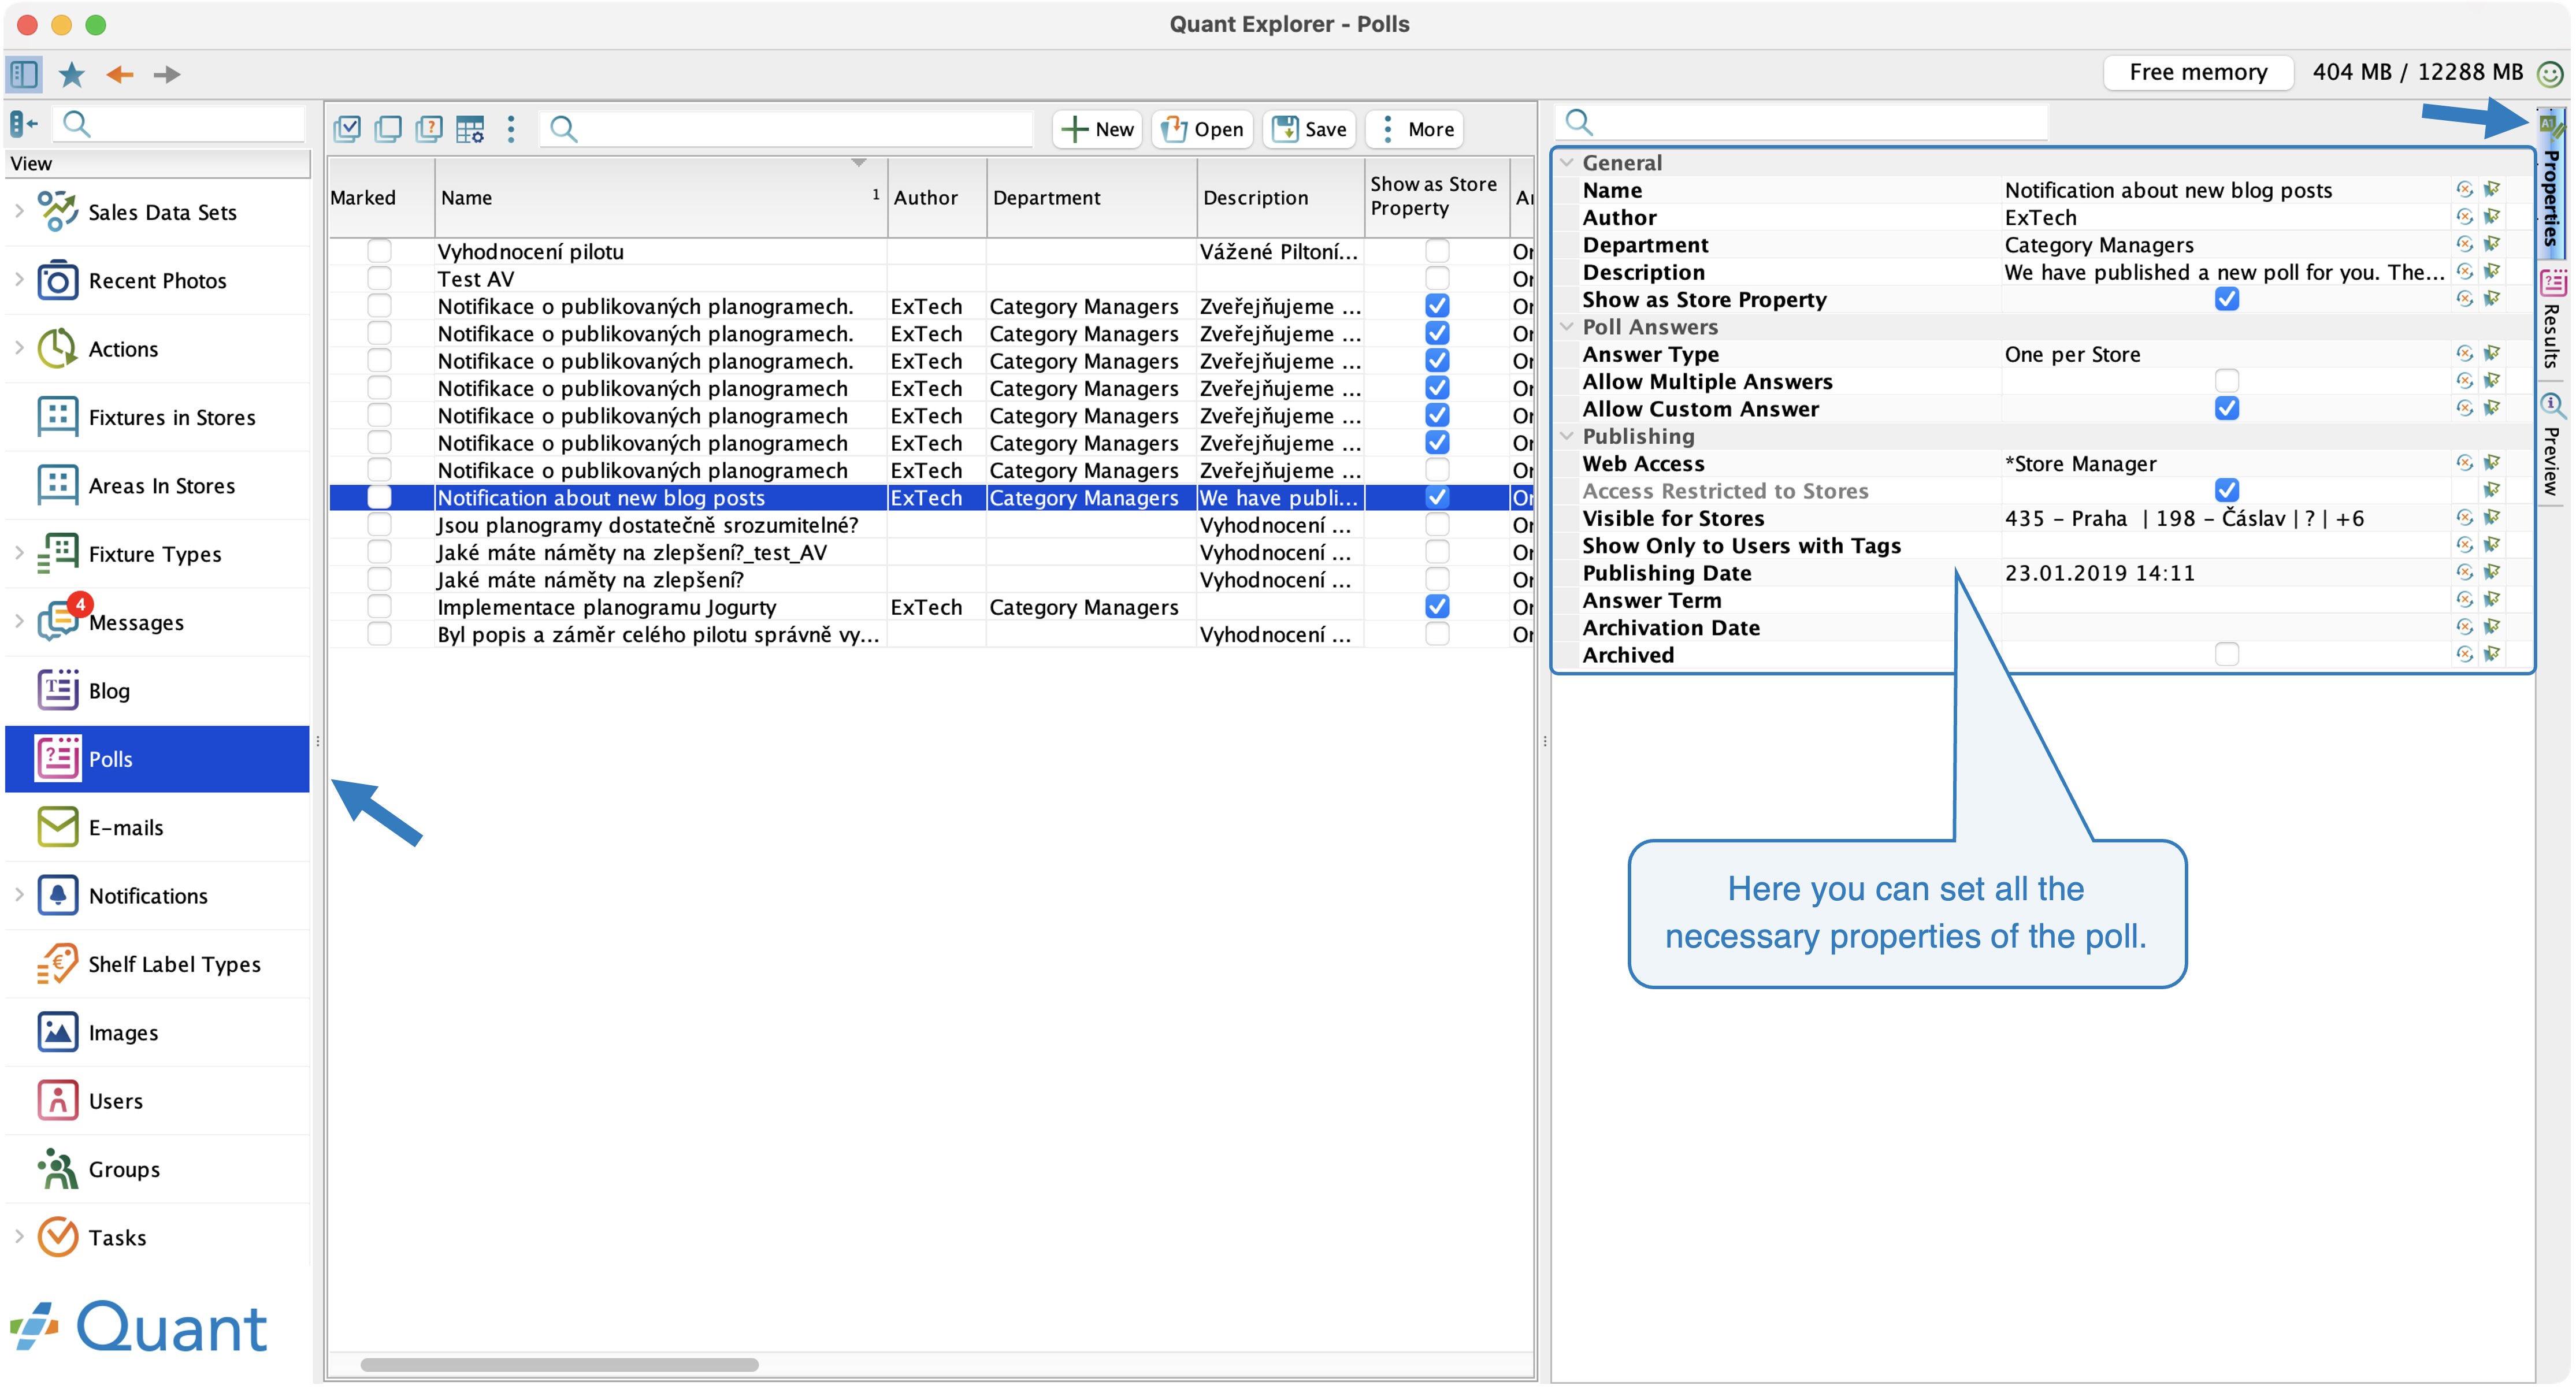
Task: Click the Save button
Action: 1309,129
